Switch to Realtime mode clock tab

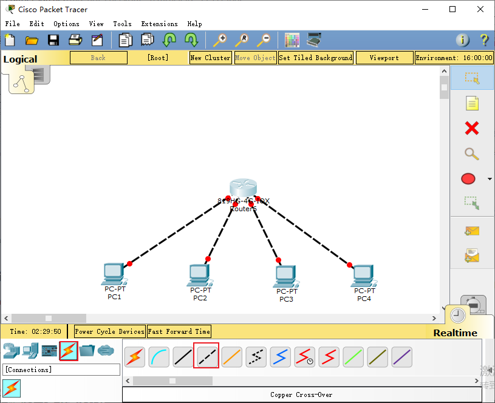(x=458, y=315)
